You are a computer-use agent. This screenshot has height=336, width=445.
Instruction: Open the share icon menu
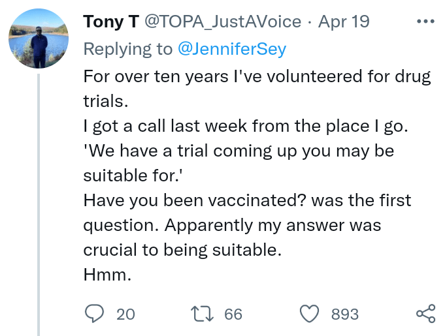[x=425, y=314]
